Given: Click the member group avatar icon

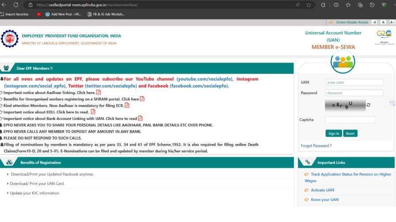Looking at the screenshot, I should (x=343, y=61).
